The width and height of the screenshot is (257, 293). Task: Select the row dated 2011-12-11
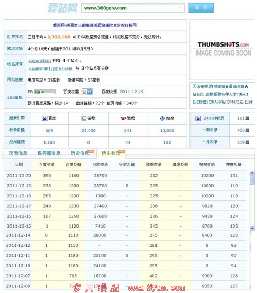pyautogui.click(x=125, y=256)
